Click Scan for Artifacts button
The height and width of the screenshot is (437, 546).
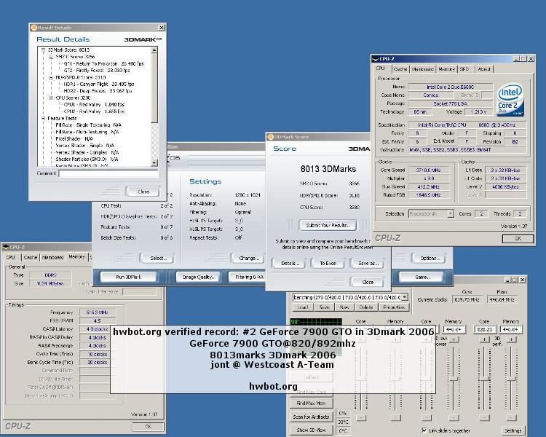[x=312, y=417]
